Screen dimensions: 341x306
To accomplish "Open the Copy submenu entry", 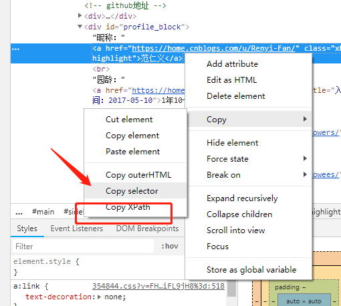I will coord(249,120).
